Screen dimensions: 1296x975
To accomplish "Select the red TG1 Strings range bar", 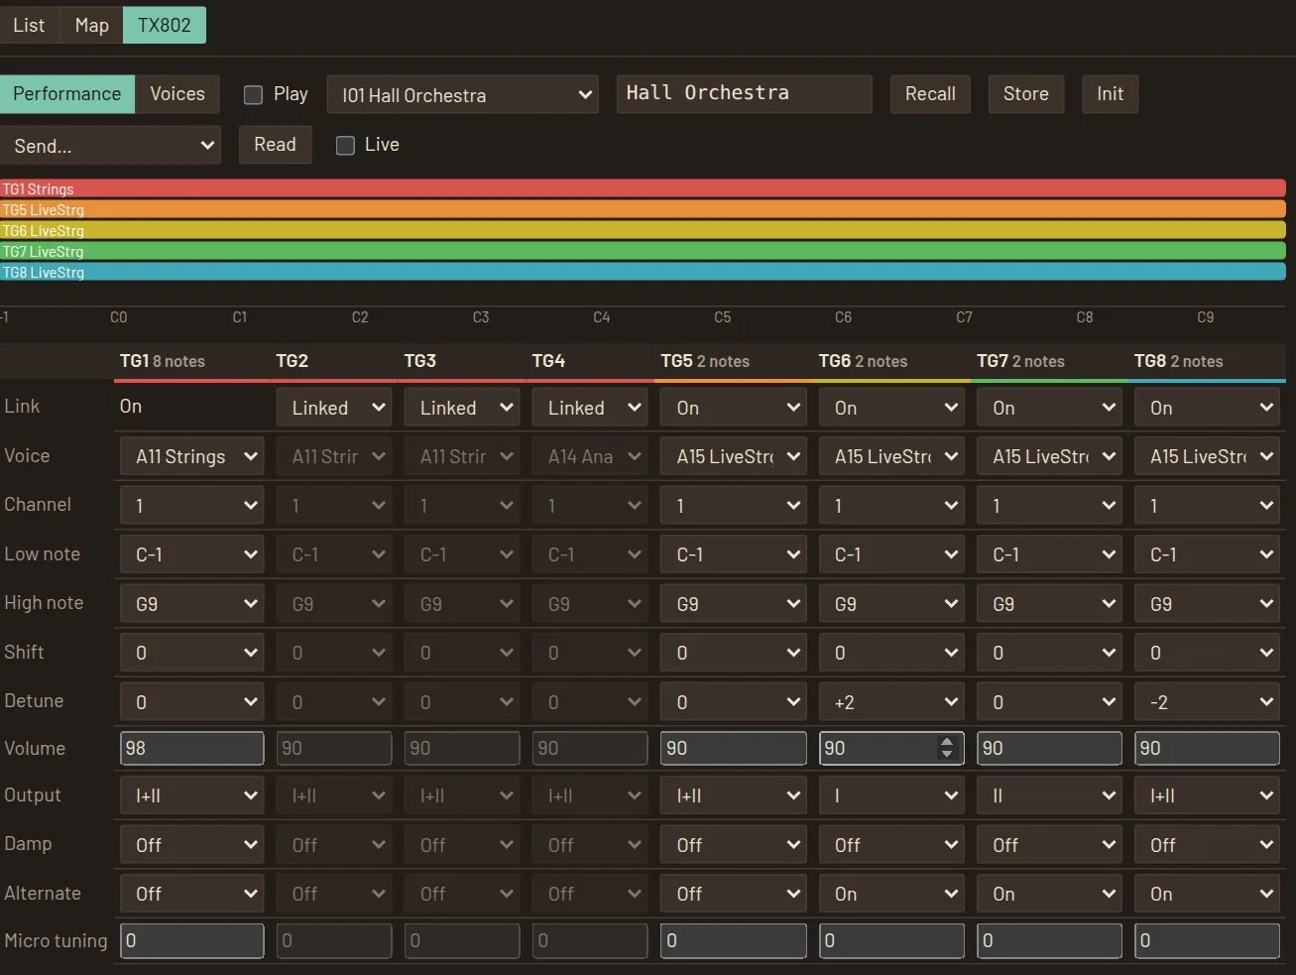I will point(643,188).
